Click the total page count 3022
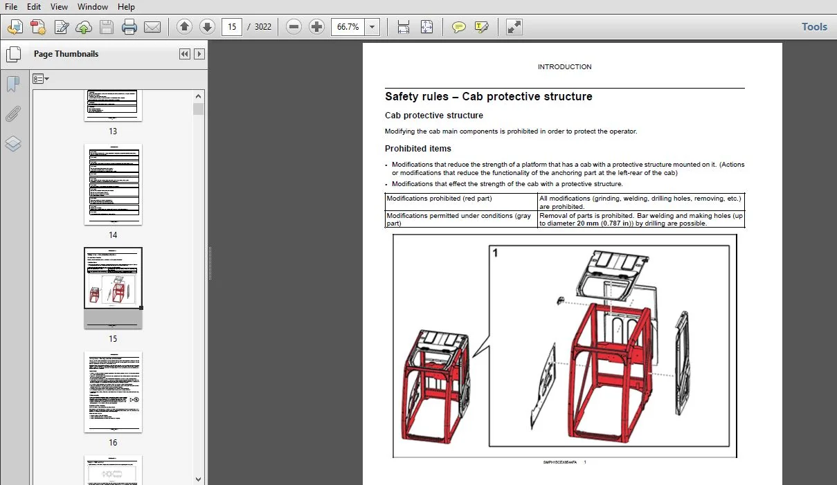 tap(263, 27)
